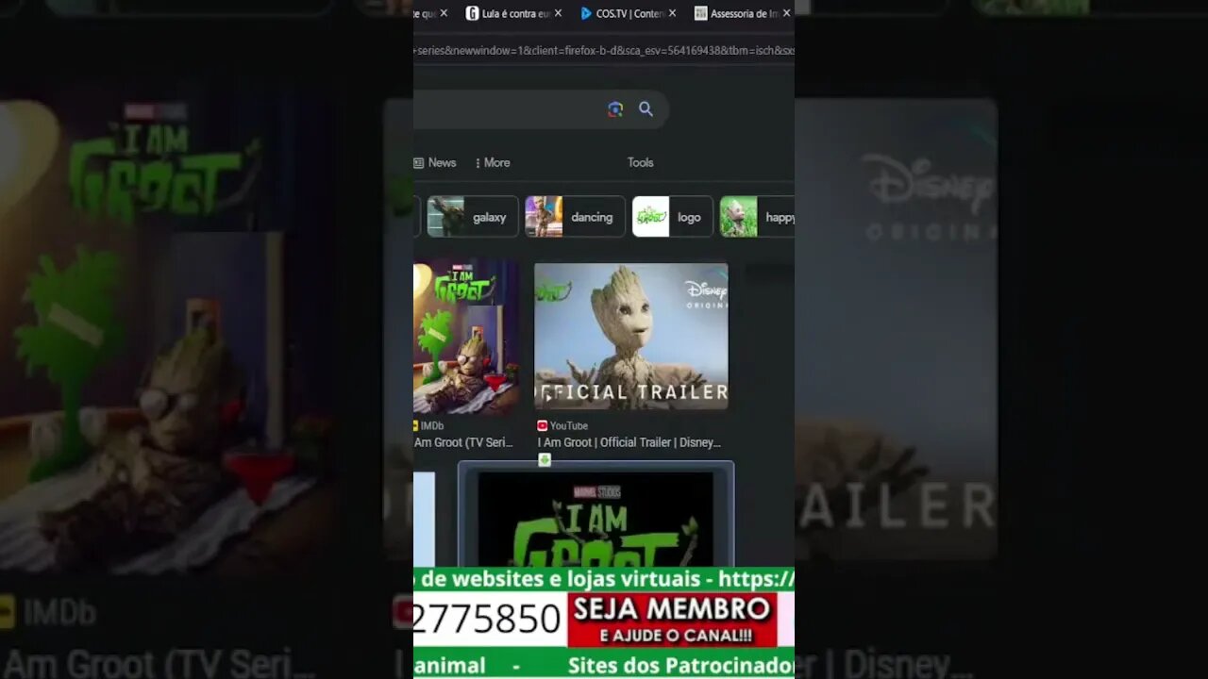Close the COS.TV tab

[x=672, y=13]
